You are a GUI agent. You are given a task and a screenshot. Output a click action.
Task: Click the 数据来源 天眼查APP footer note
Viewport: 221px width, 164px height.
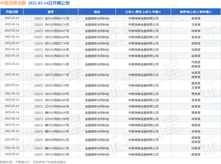(x=33, y=162)
